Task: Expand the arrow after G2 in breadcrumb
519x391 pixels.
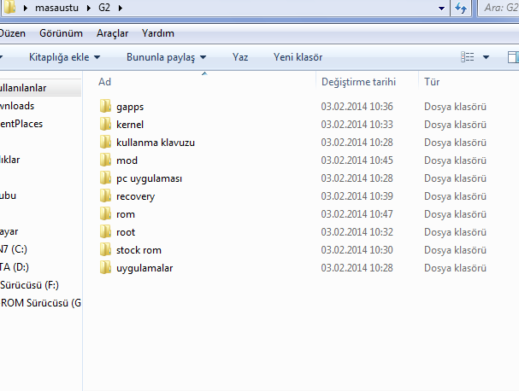Action: (x=121, y=8)
